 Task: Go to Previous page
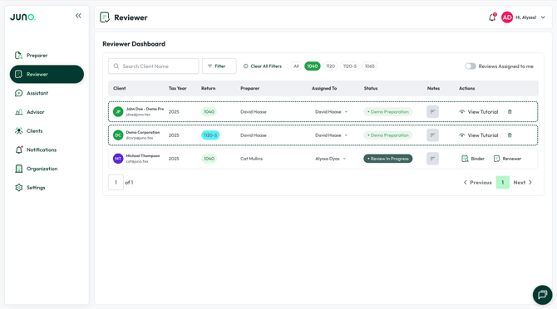click(477, 183)
